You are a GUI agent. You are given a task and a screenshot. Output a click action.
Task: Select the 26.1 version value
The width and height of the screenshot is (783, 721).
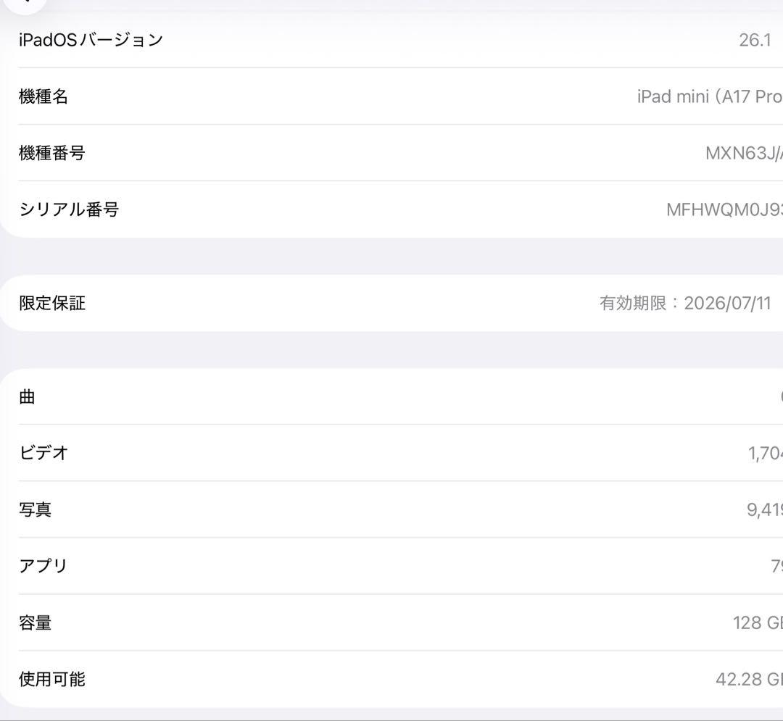754,40
